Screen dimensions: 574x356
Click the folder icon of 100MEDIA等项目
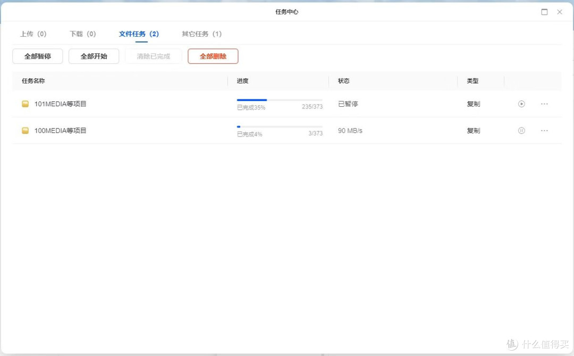point(26,131)
